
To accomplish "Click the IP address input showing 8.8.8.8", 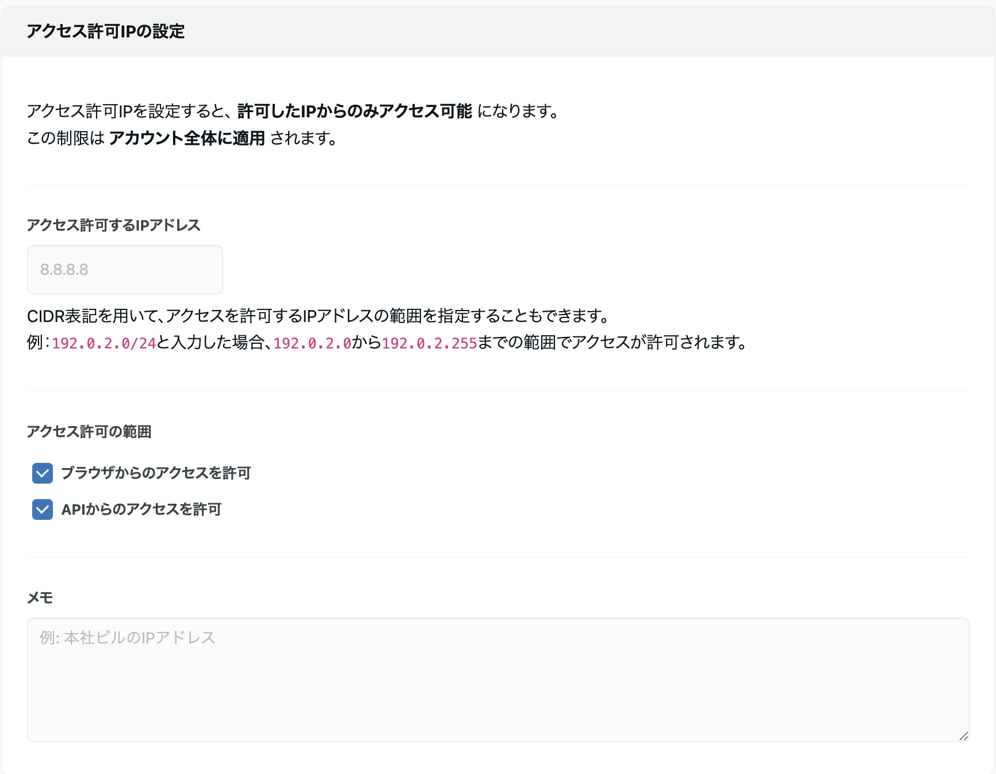I will (124, 269).
